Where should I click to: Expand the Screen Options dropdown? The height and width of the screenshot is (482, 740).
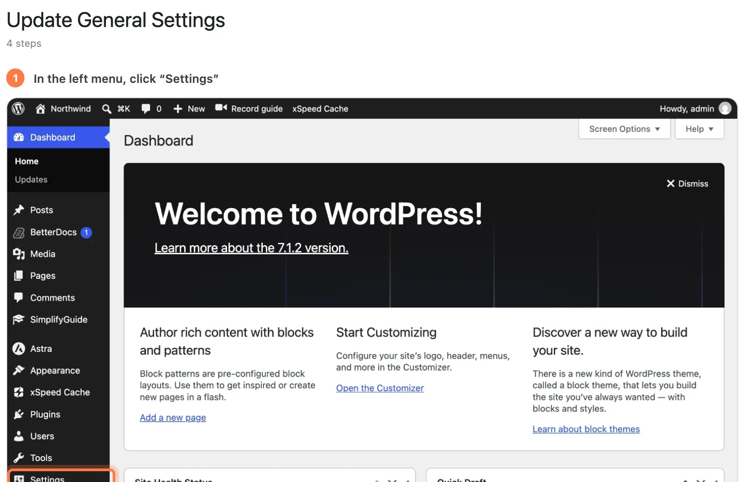coord(625,129)
